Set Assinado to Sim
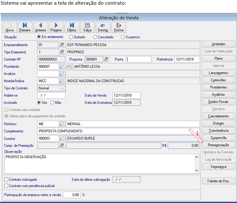The image size is (237, 203). (x=39, y=103)
